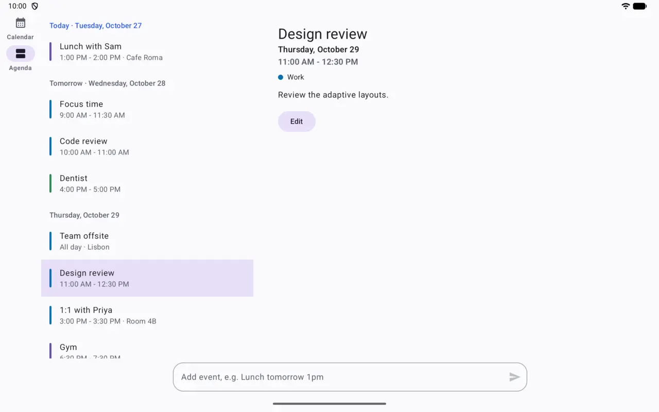Tap the battery indicator icon
The width and height of the screenshot is (659, 412).
(x=640, y=6)
